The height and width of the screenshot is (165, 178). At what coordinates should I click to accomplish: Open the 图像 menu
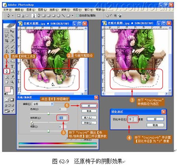[x=31, y=9]
